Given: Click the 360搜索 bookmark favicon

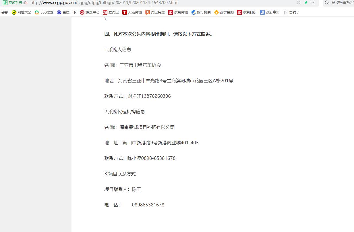Looking at the screenshot, I should (37, 12).
